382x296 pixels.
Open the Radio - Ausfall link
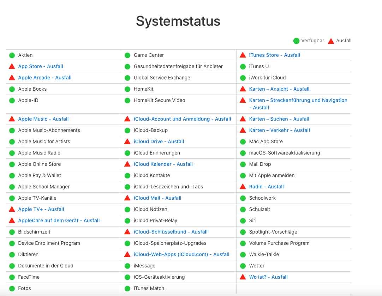[266, 187]
